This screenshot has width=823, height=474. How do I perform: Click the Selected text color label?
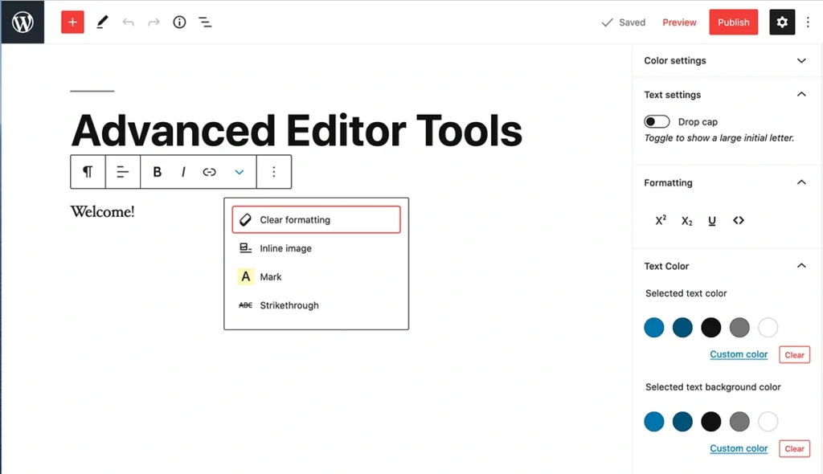(x=686, y=293)
